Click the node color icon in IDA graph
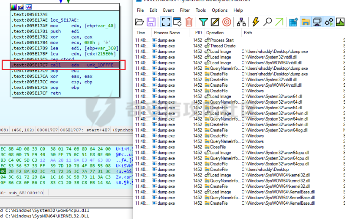Image resolution: width=345 pixels, height=219 pixels. point(13,7)
